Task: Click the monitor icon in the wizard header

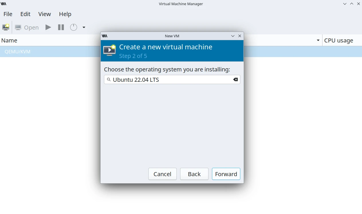Action: tap(109, 50)
